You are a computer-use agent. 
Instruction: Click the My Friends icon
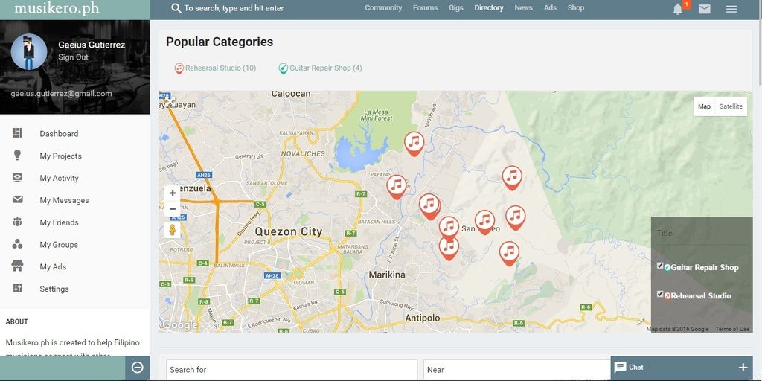[x=18, y=222]
